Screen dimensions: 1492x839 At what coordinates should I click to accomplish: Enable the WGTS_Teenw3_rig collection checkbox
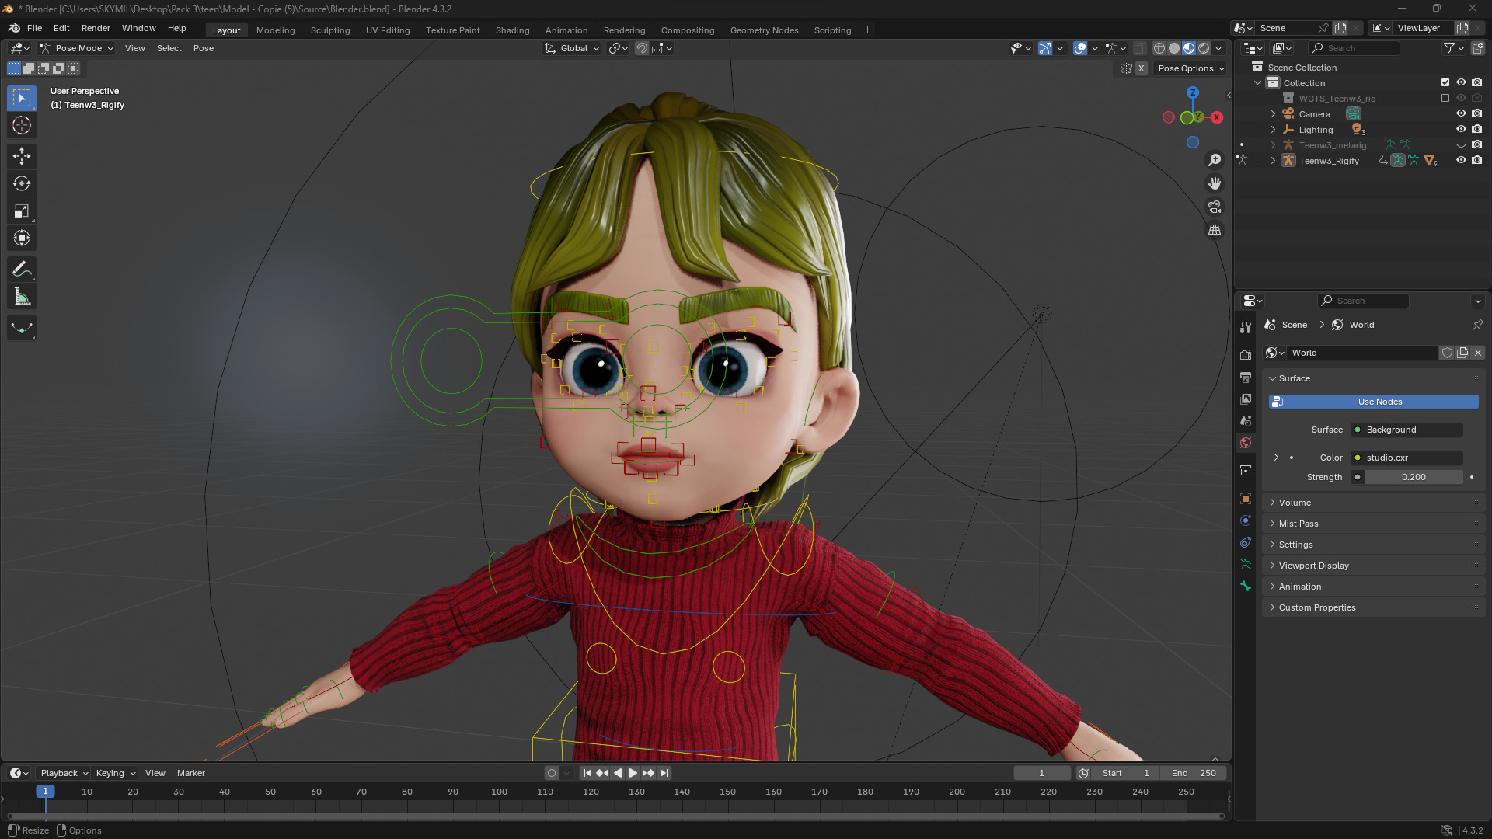click(x=1445, y=98)
